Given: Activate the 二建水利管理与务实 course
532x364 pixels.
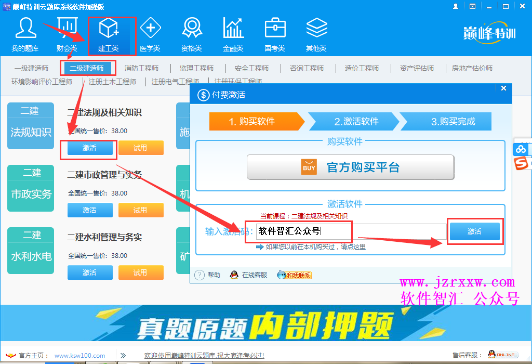Looking at the screenshot, I should (90, 272).
